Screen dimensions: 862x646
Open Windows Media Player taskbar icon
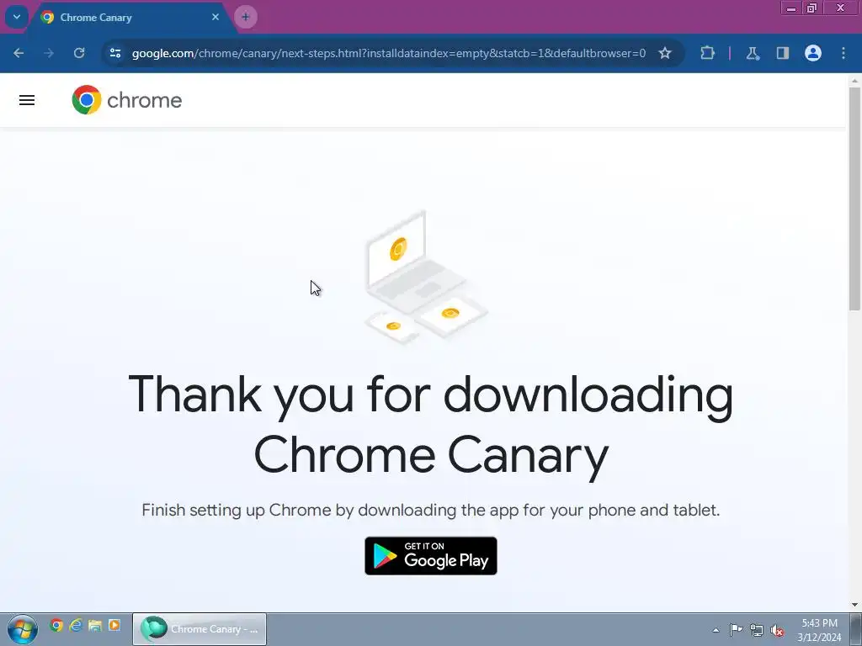click(x=114, y=625)
